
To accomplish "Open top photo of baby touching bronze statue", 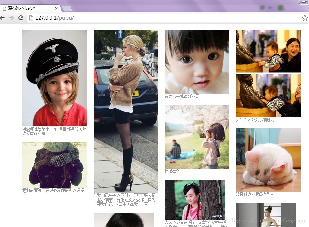I will tap(268, 51).
